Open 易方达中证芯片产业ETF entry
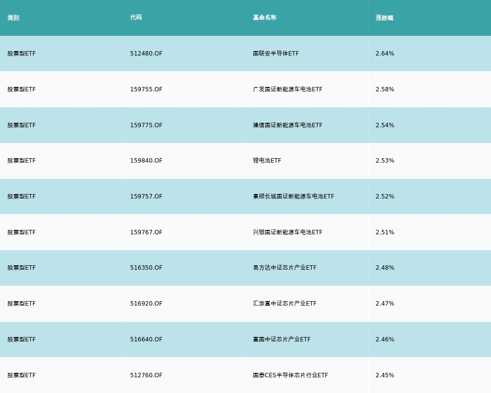The height and width of the screenshot is (393, 491). (285, 268)
